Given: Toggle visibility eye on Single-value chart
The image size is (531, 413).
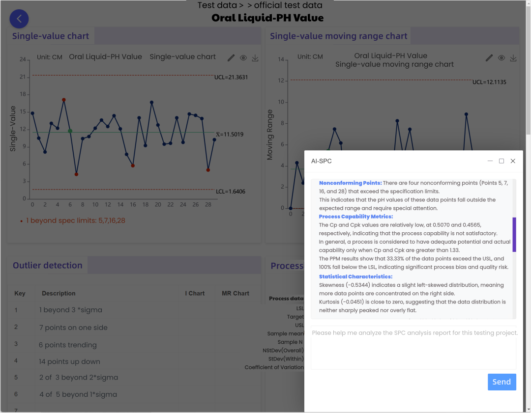Looking at the screenshot, I should click(x=243, y=58).
